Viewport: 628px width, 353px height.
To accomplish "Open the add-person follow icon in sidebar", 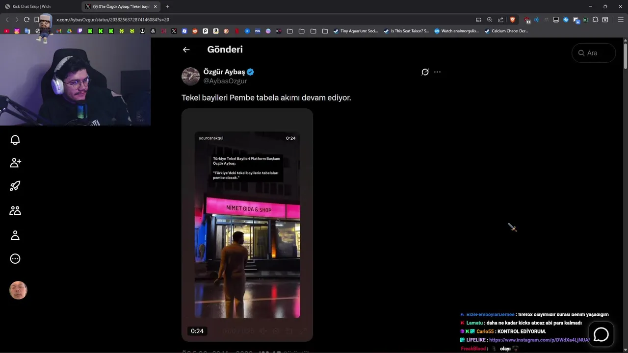I will (x=15, y=163).
